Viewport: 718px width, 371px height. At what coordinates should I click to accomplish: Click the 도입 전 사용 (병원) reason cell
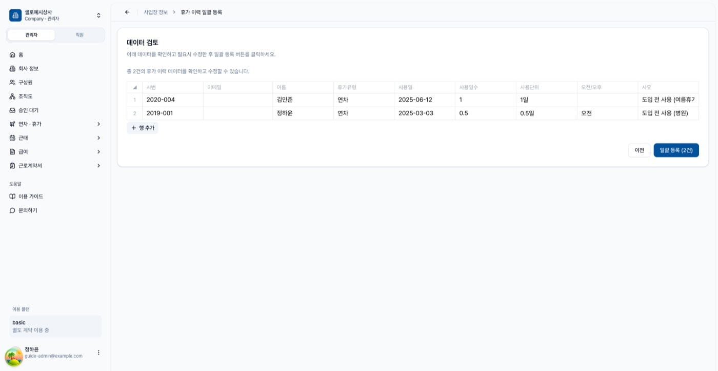668,113
